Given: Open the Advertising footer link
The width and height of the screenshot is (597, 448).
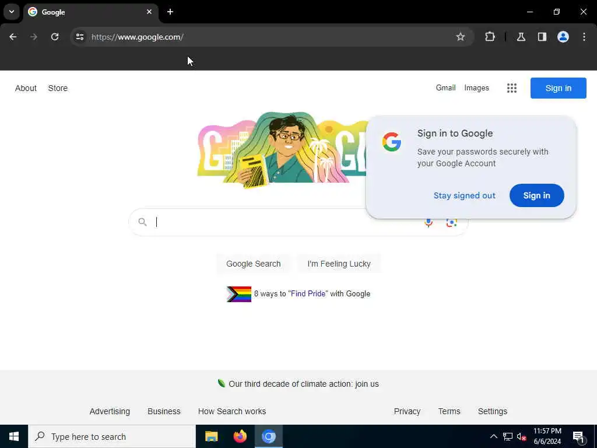Looking at the screenshot, I should click(110, 411).
